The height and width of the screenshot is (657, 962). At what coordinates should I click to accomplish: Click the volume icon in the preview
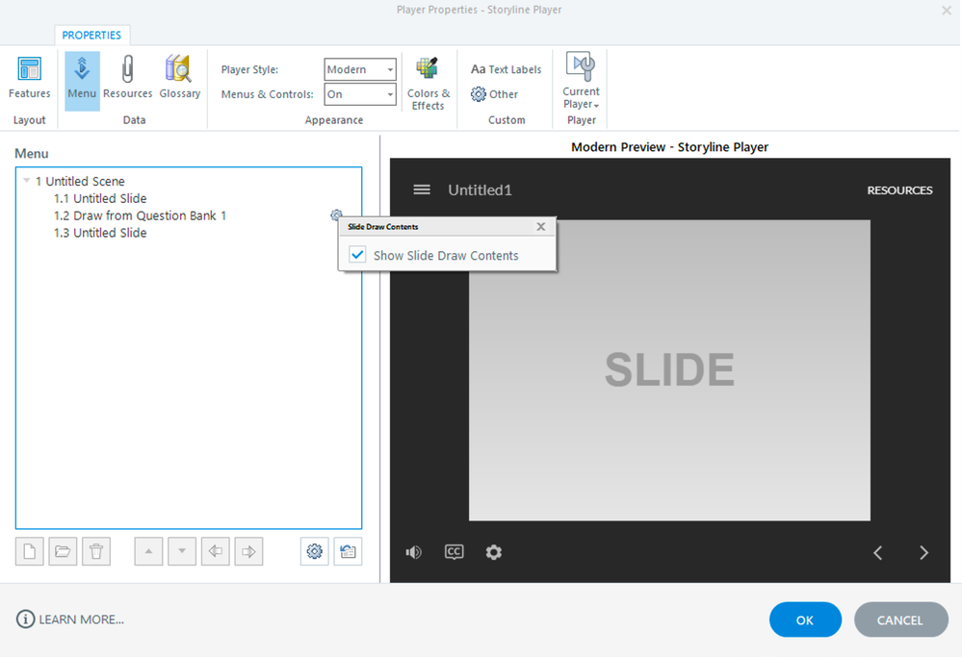[414, 552]
